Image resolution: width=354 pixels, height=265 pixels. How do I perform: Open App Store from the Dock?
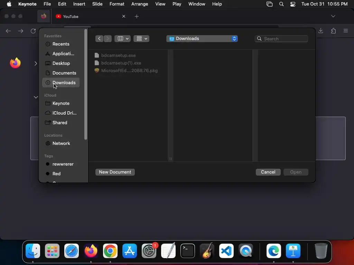130,251
